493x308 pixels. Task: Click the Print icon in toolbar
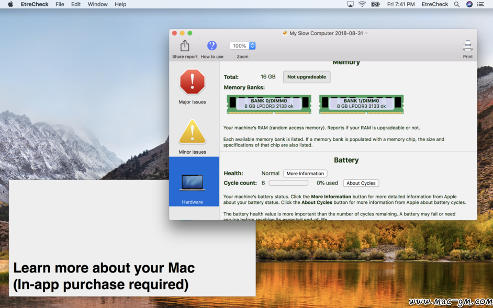(x=467, y=46)
